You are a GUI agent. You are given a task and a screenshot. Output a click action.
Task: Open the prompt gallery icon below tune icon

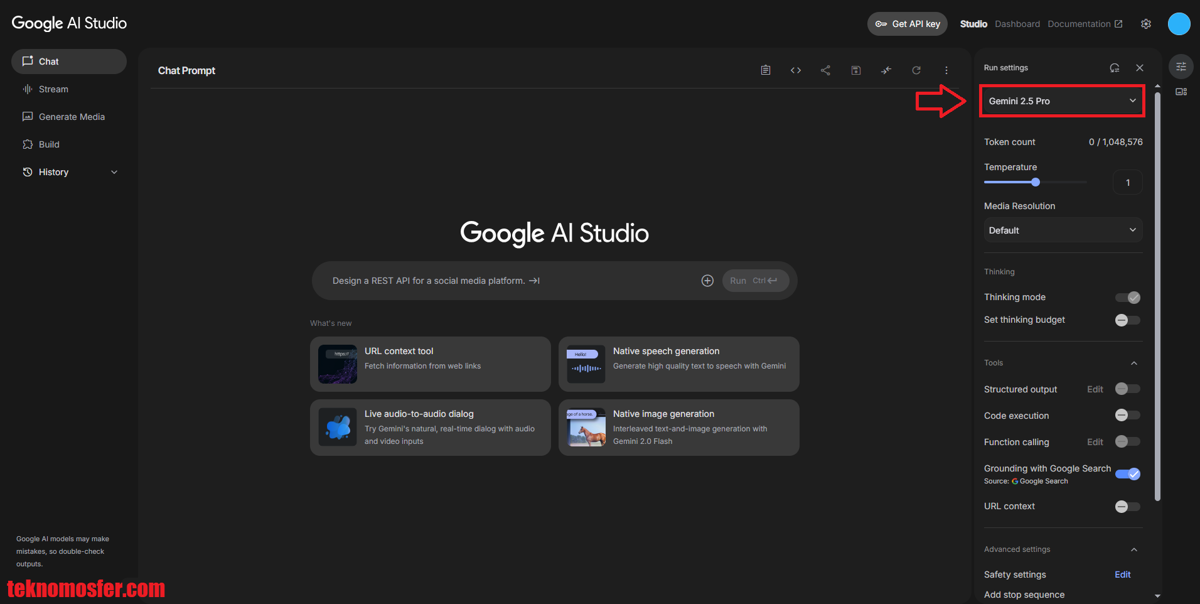tap(1181, 92)
